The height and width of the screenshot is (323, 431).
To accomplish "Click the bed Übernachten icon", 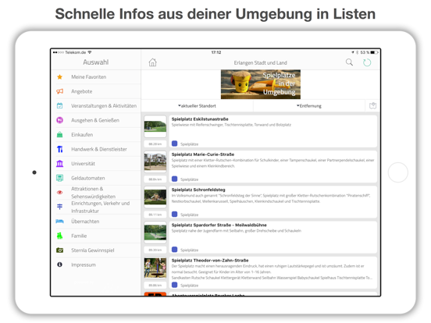I will [x=59, y=221].
